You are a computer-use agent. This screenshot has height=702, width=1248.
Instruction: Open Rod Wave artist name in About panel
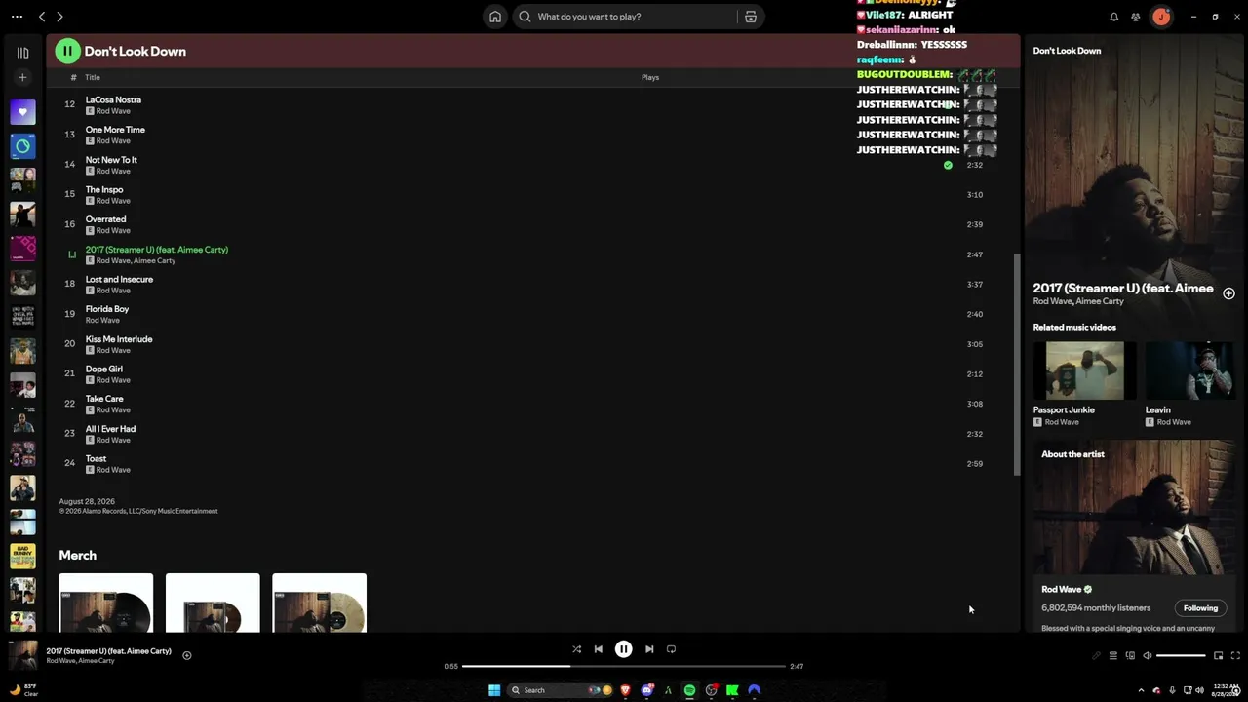click(x=1061, y=590)
